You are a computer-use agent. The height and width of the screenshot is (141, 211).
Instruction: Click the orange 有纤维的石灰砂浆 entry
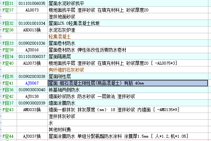67,70
